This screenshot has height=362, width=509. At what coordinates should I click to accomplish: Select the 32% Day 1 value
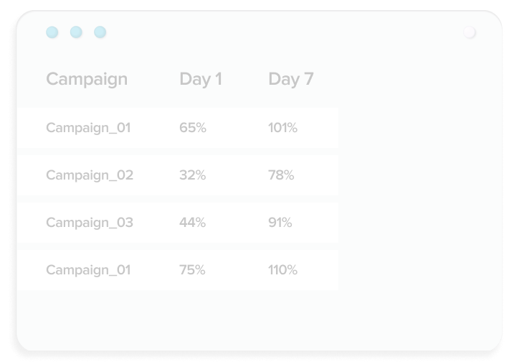click(x=193, y=175)
